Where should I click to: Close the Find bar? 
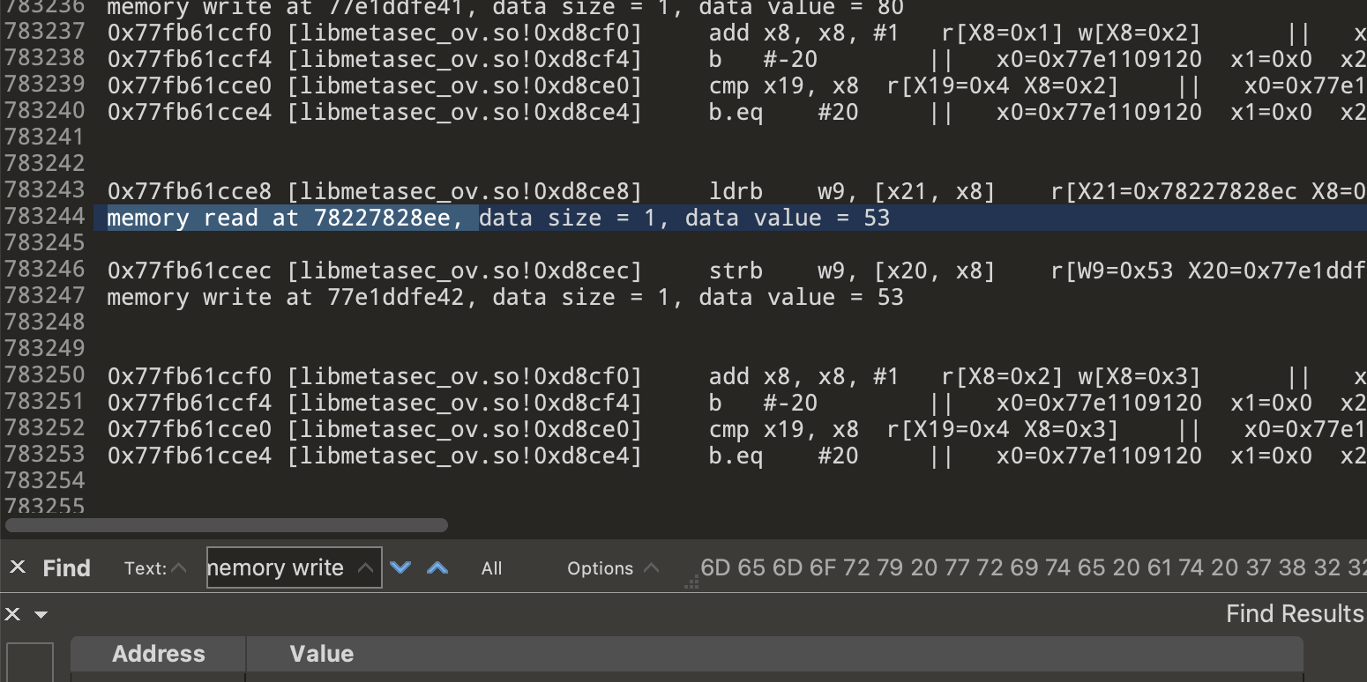click(17, 567)
